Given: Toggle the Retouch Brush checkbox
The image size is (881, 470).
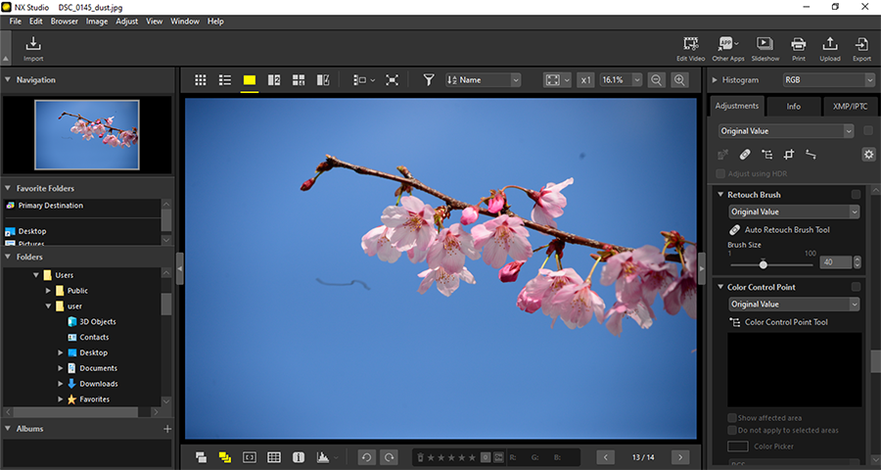Looking at the screenshot, I should [x=856, y=195].
